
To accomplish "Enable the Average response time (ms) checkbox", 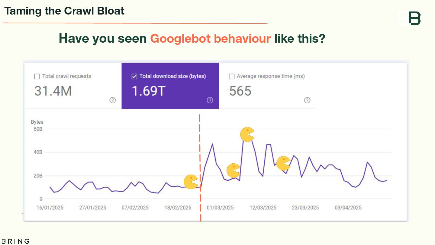I will [x=232, y=77].
